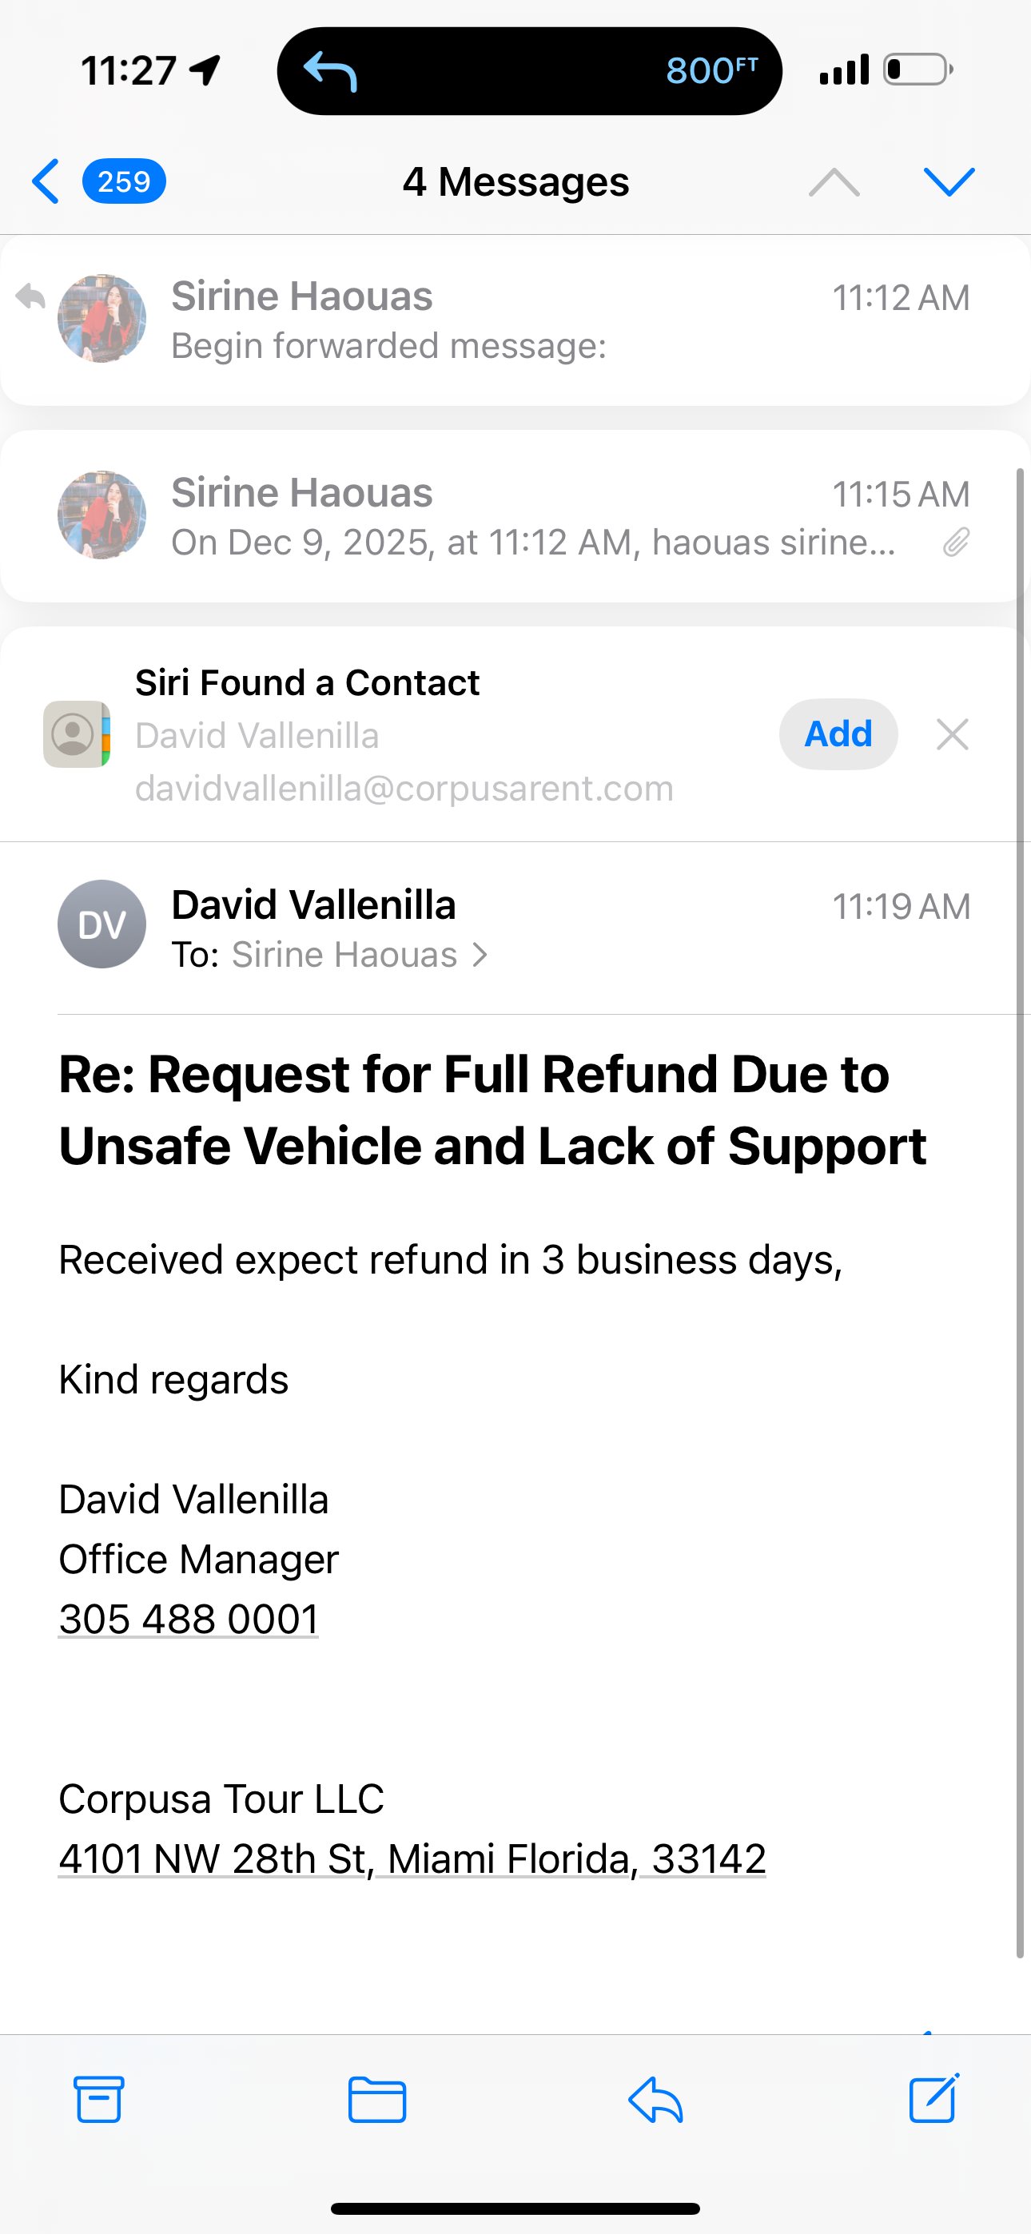Tap the 259 unread count badge

124,181
